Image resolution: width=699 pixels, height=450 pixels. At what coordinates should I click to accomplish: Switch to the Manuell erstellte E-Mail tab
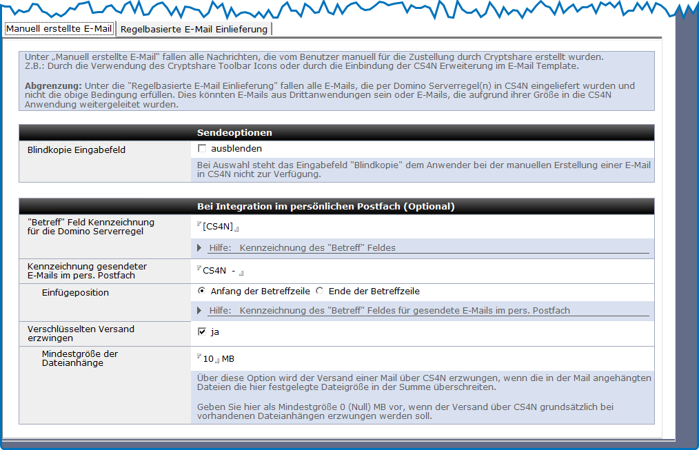59,29
